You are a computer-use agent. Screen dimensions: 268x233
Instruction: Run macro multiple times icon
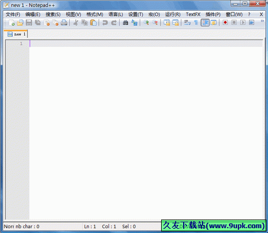tap(251, 23)
